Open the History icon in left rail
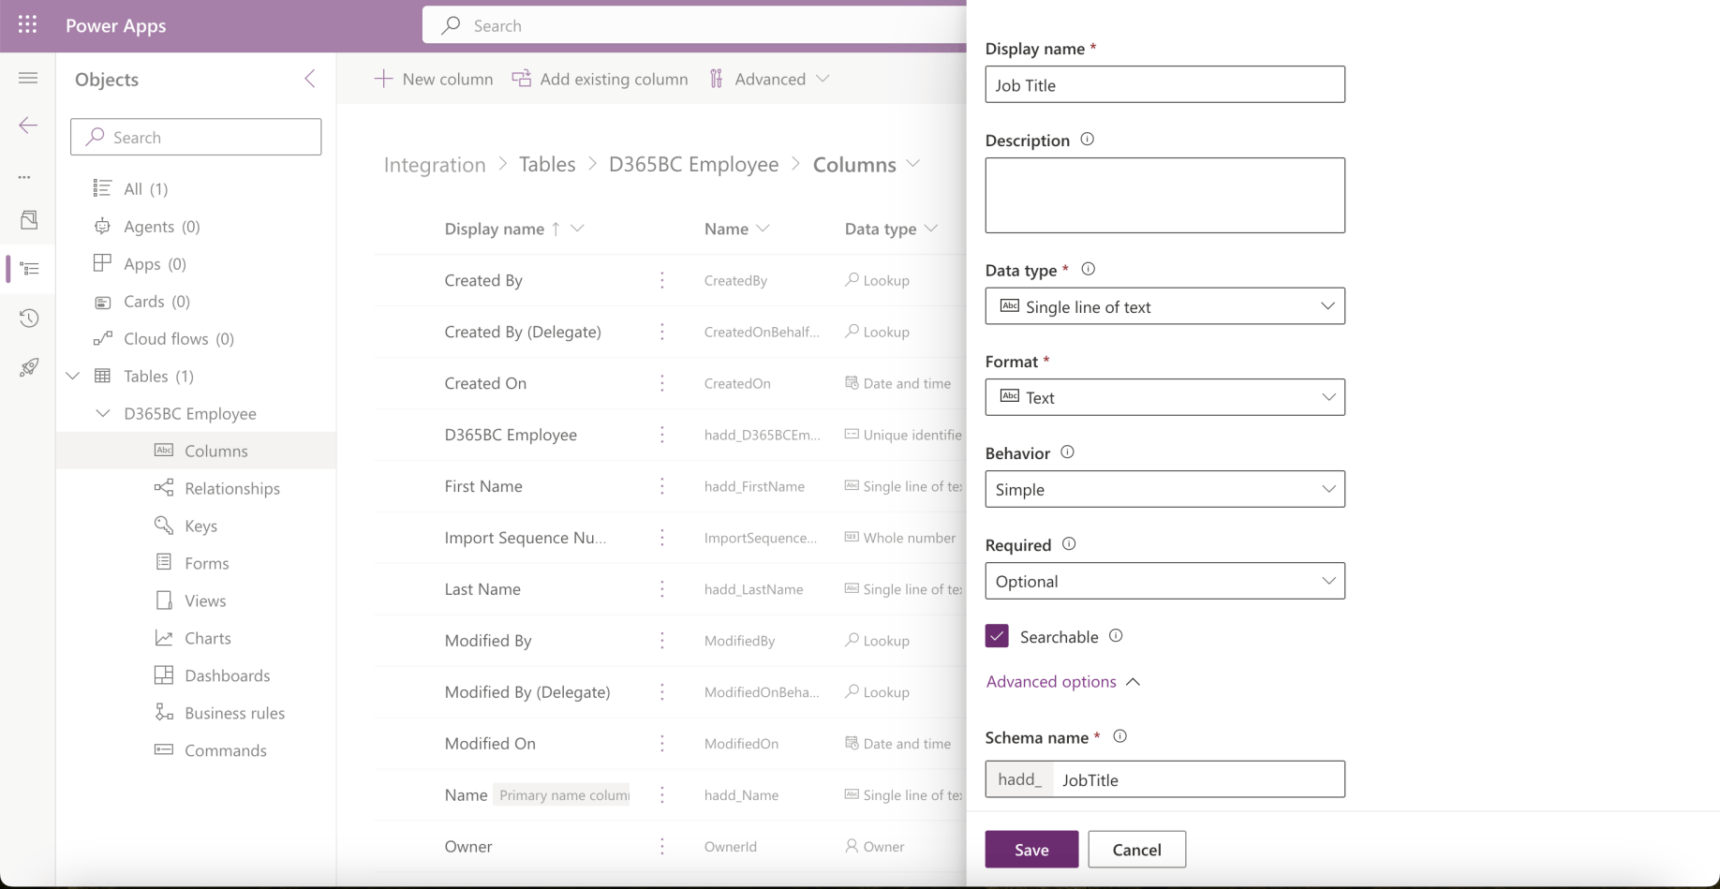This screenshot has height=889, width=1720. tap(29, 319)
